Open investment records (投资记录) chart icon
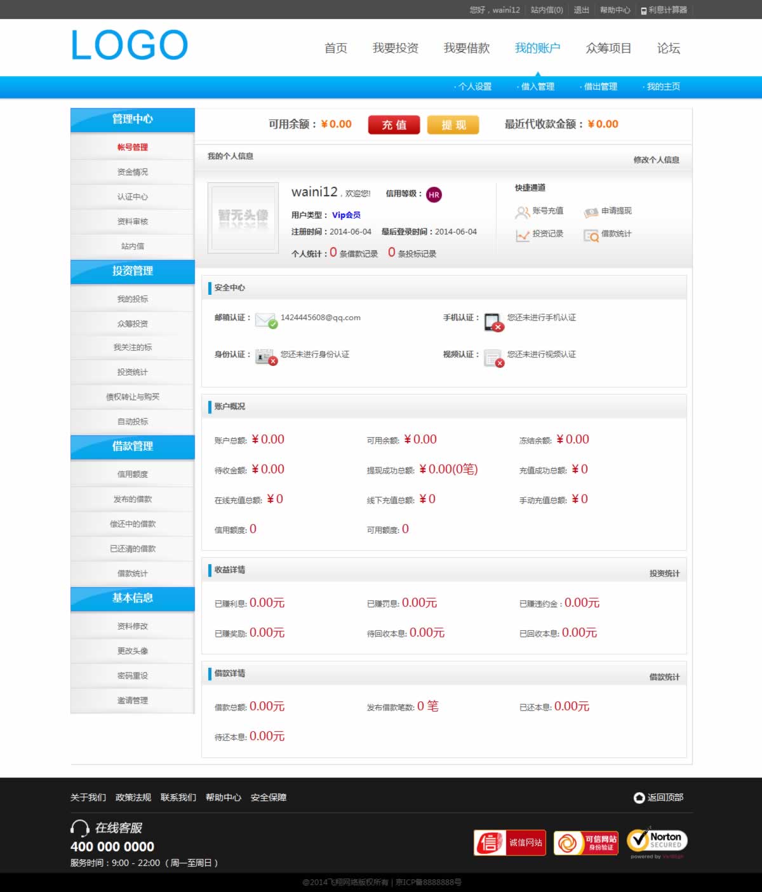 click(522, 235)
